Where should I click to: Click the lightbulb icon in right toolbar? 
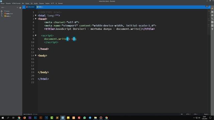pos(212,29)
